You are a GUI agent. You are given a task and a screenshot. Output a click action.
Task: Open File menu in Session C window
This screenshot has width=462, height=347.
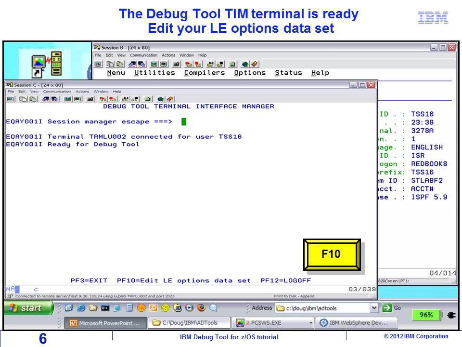pos(11,92)
